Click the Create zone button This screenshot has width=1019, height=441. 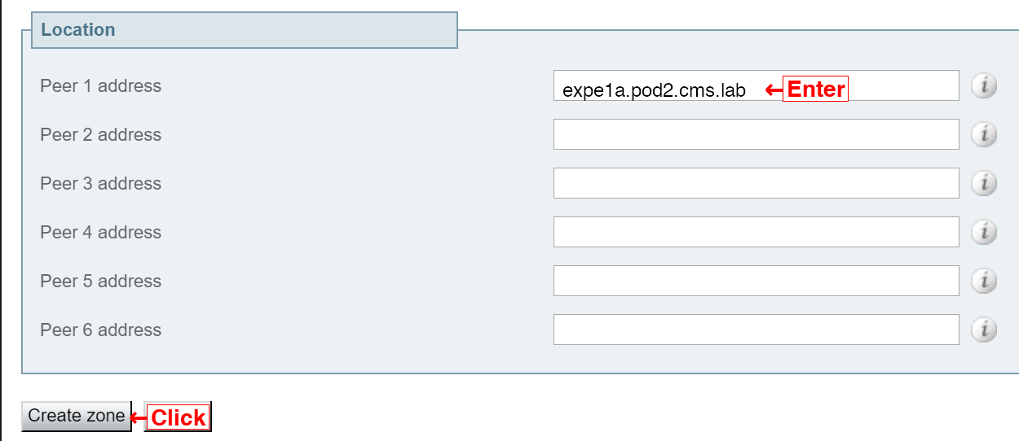pyautogui.click(x=77, y=416)
